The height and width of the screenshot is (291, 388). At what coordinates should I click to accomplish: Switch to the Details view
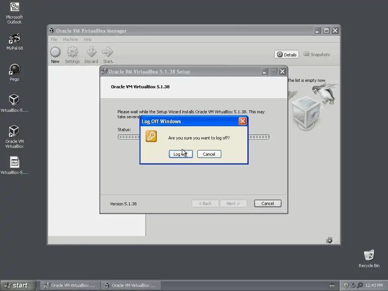pyautogui.click(x=286, y=55)
